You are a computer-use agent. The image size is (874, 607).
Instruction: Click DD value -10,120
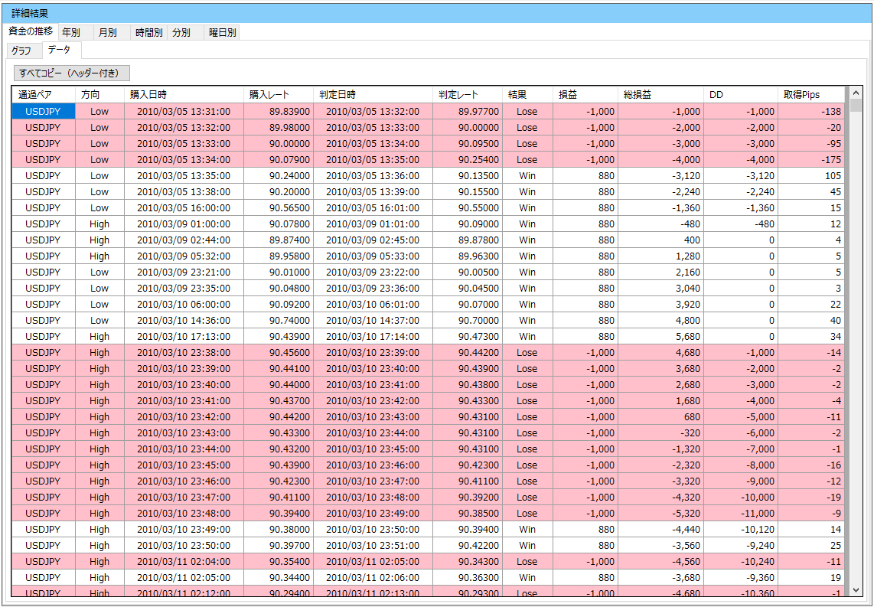click(741, 530)
